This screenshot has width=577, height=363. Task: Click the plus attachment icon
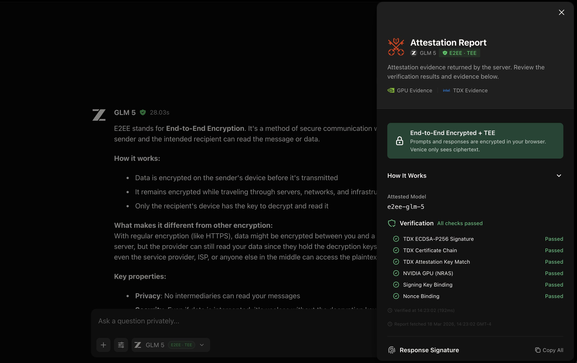103,345
